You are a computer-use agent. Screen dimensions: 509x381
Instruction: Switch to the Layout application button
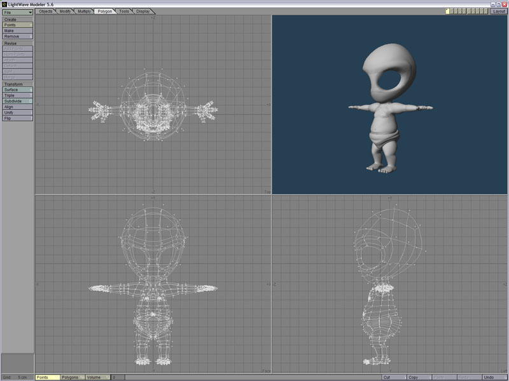(x=498, y=11)
